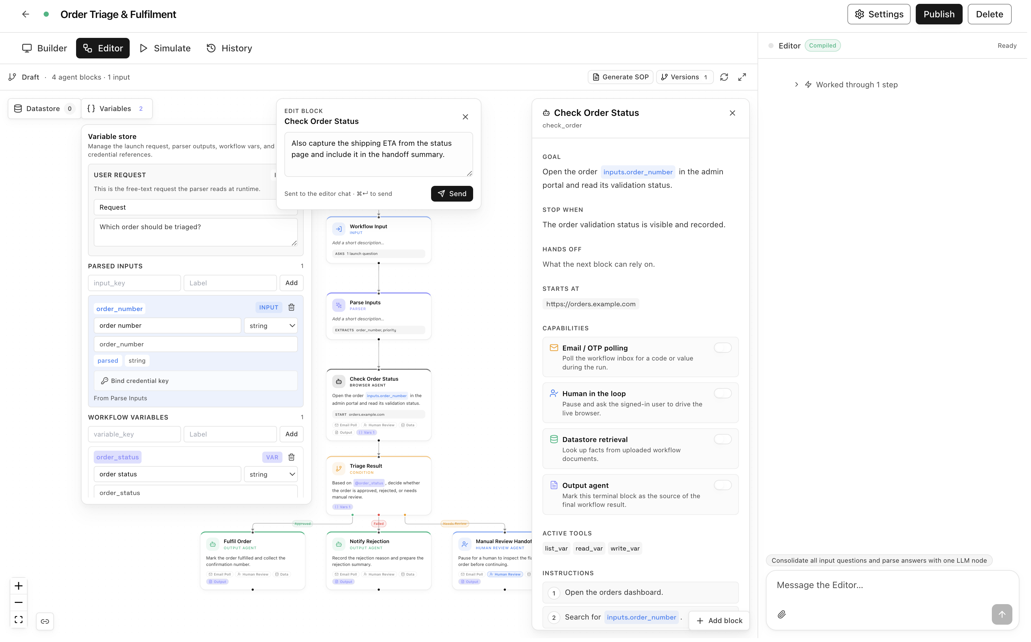Select the Parse Inputs node icon

340,306
